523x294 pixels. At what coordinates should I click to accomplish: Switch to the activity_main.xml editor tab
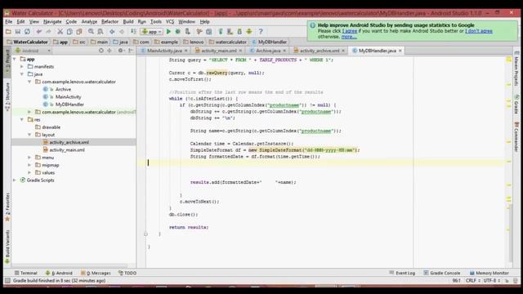219,51
